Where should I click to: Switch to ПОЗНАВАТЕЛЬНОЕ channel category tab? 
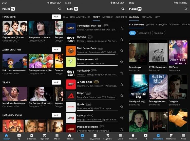pos(80,17)
